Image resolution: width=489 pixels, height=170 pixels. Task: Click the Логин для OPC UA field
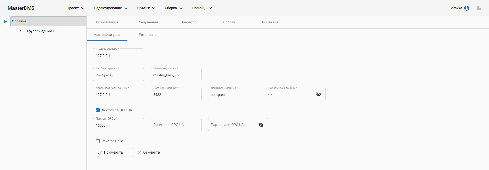176,125
